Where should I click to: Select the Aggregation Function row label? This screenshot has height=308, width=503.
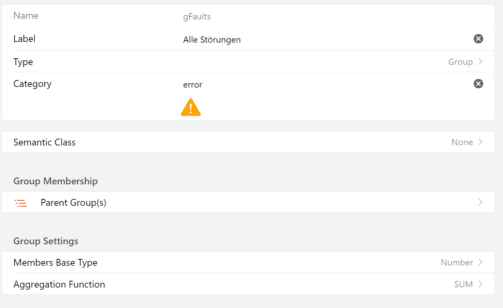click(x=59, y=284)
